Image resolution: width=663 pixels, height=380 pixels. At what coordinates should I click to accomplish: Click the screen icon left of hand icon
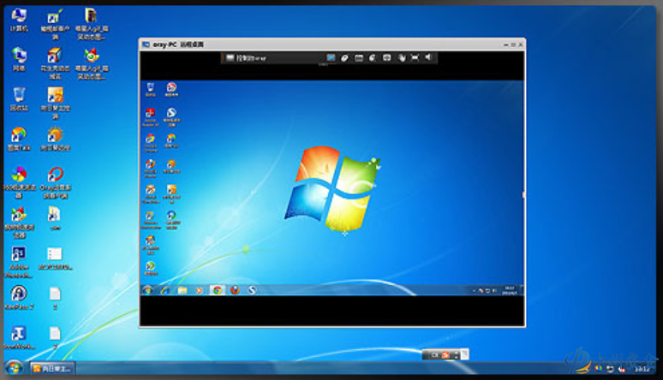coord(387,57)
